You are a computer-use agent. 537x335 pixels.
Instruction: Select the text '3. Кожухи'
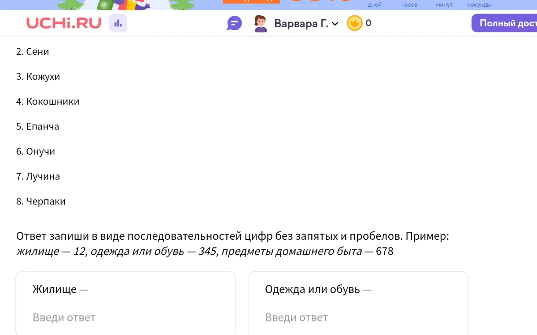coord(38,76)
